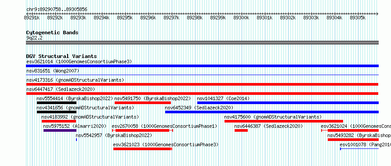Click the 89293k ruler tick

pos(78,18)
